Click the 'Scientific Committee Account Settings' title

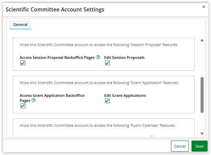55,9
